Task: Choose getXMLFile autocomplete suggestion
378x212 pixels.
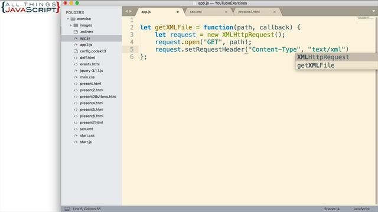Action: click(337, 65)
